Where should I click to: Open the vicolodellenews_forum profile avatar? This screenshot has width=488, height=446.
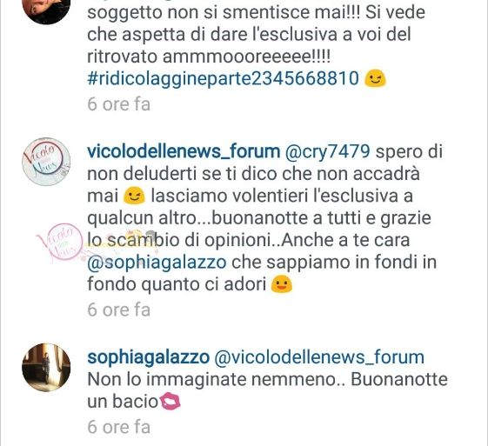46,162
